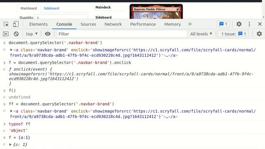The image size is (265, 149).
Task: Expand the first navbar-brand anchor result
Action: [x=11, y=50]
